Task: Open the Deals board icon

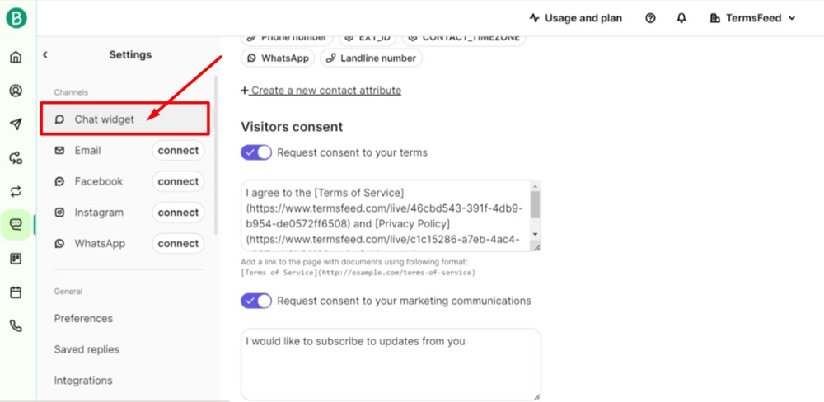Action: click(x=16, y=259)
